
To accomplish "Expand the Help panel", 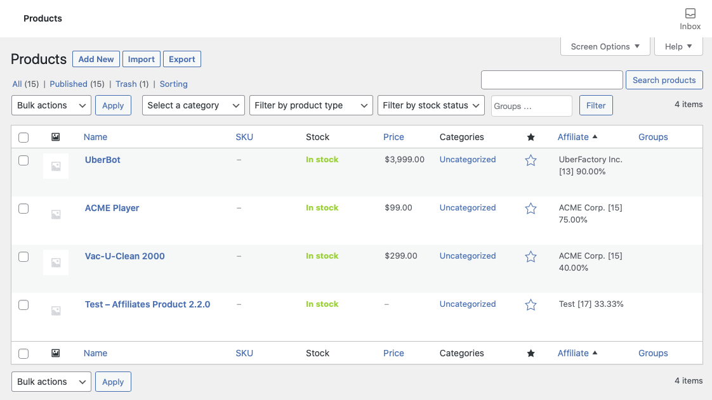I will point(678,46).
